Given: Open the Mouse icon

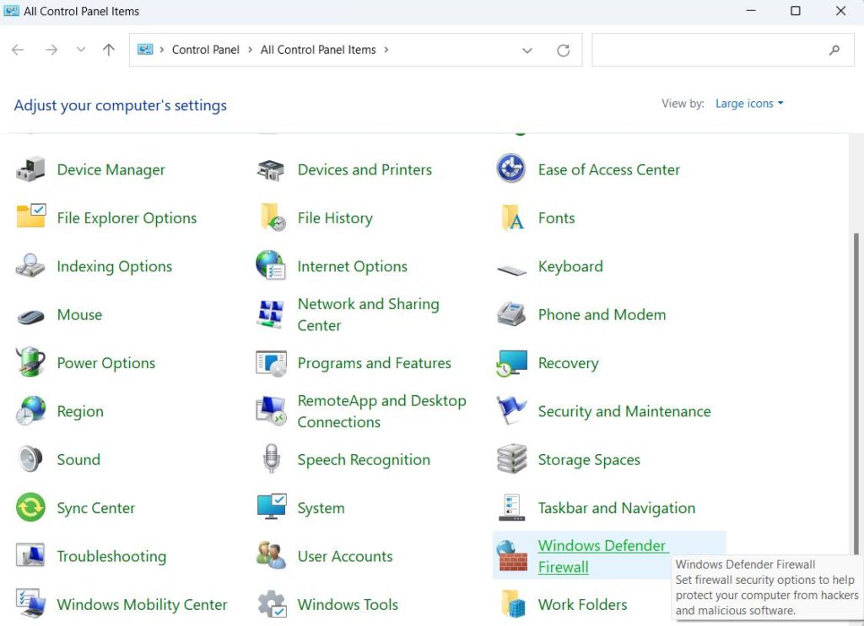Looking at the screenshot, I should coord(30,316).
